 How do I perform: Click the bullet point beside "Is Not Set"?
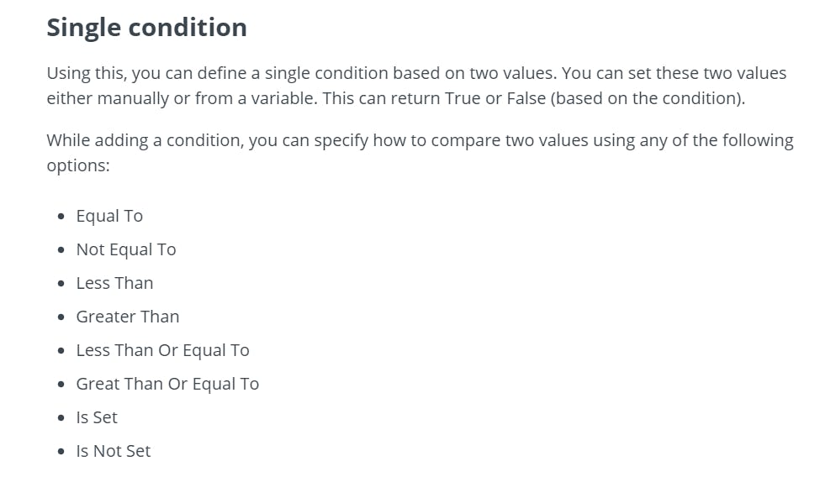61,452
